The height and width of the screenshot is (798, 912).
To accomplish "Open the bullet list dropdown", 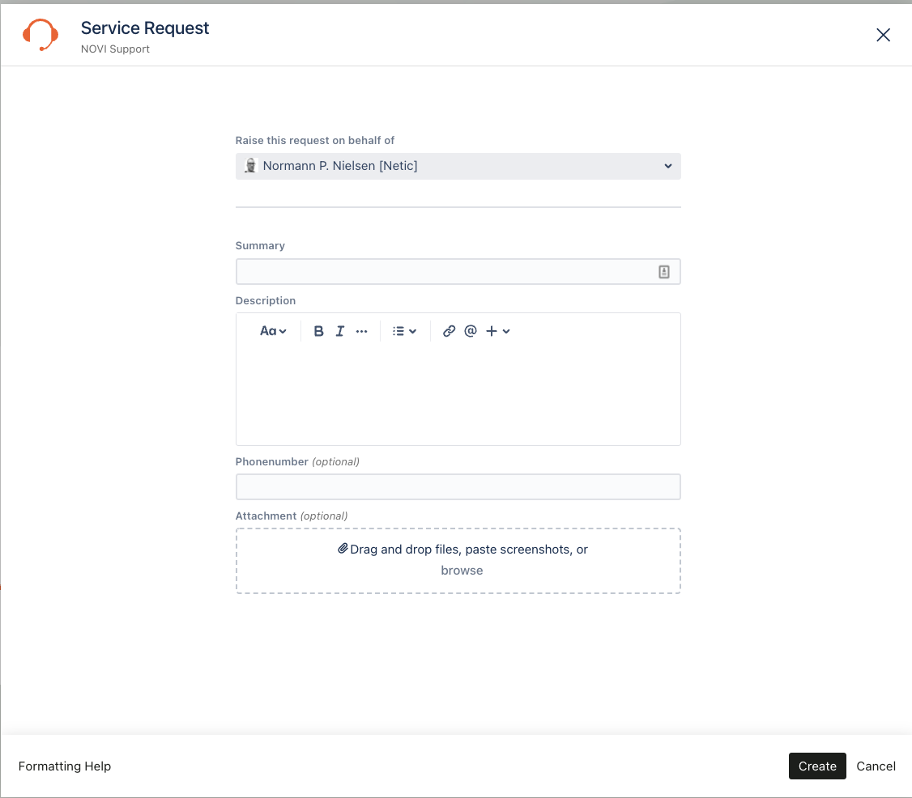I will (x=404, y=331).
